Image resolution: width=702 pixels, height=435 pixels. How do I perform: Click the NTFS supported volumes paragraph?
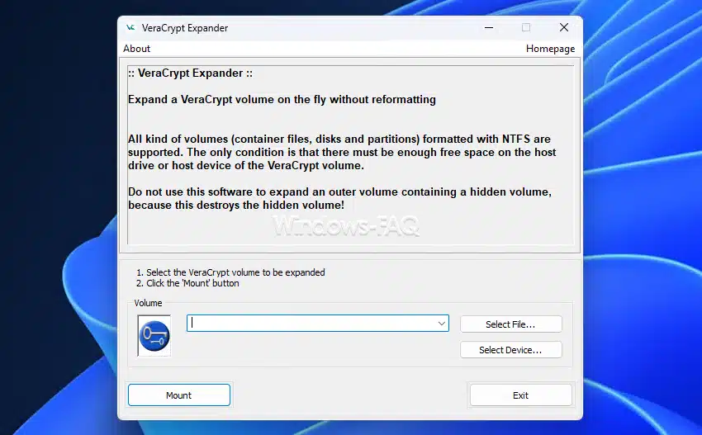(342, 152)
